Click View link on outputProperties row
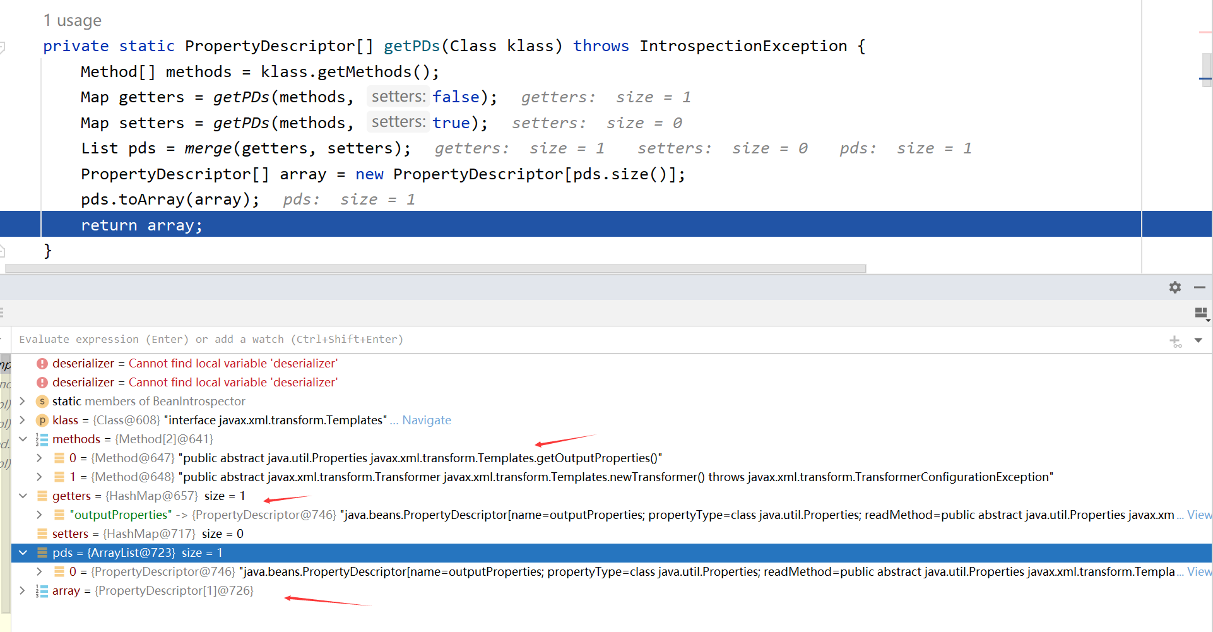 1199,515
